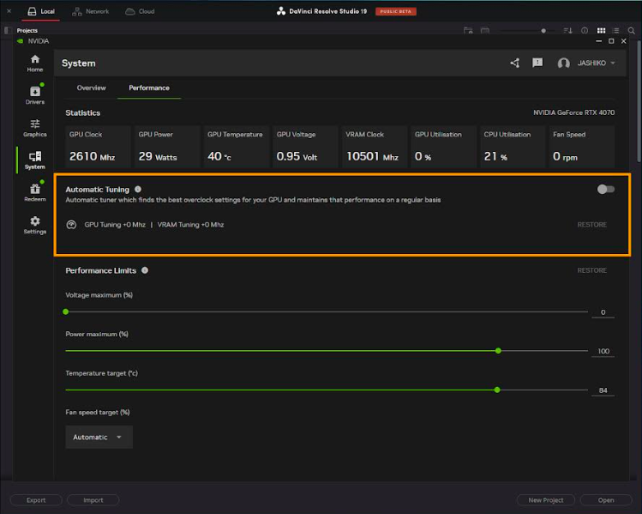The image size is (642, 514).
Task: Click the Resolve folder icon beside new folder
Action: pos(485,30)
